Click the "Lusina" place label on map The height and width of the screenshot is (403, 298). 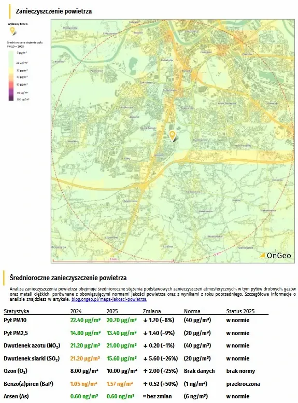click(x=168, y=246)
